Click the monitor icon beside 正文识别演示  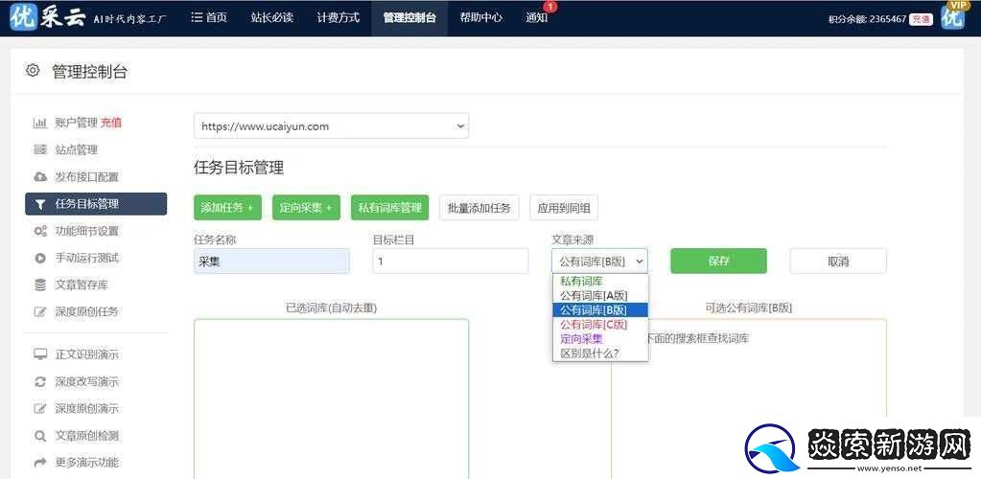pos(40,354)
